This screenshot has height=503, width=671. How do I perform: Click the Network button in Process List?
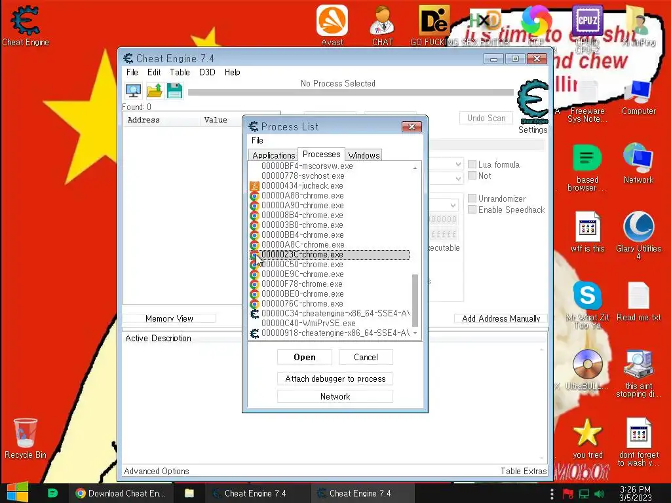pos(335,396)
